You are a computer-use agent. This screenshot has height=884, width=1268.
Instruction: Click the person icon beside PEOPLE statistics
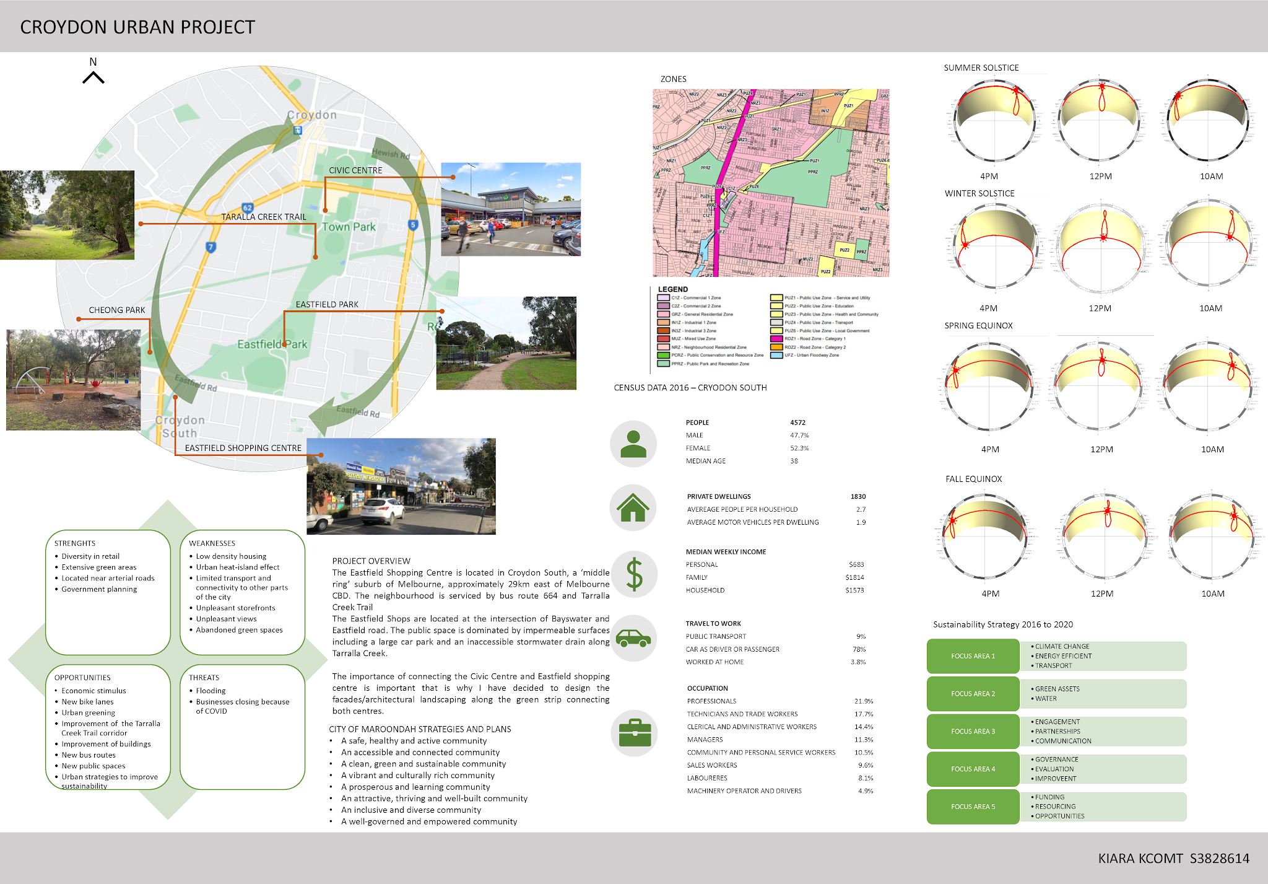(633, 444)
